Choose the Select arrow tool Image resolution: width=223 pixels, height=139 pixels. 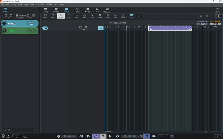pyautogui.click(x=61, y=16)
